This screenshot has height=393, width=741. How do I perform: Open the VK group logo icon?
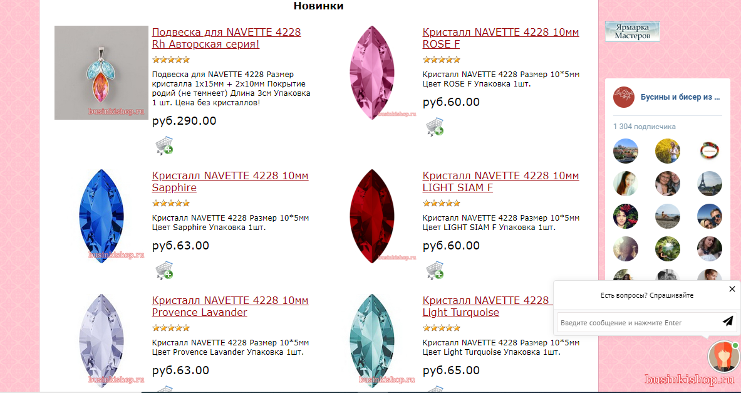point(623,97)
